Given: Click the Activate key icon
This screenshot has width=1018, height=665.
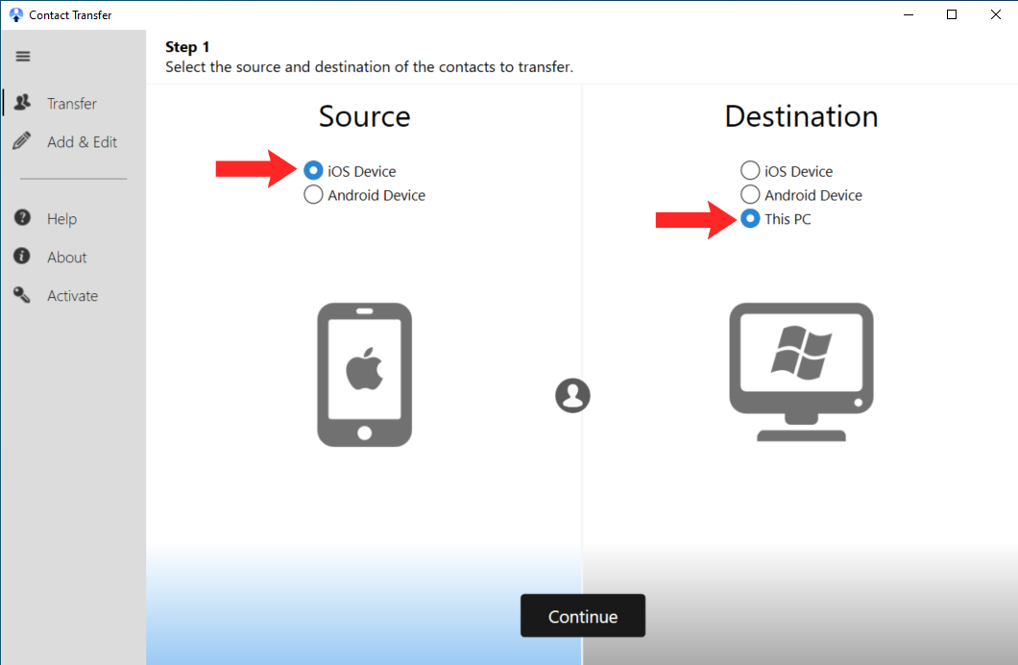Looking at the screenshot, I should pyautogui.click(x=22, y=295).
